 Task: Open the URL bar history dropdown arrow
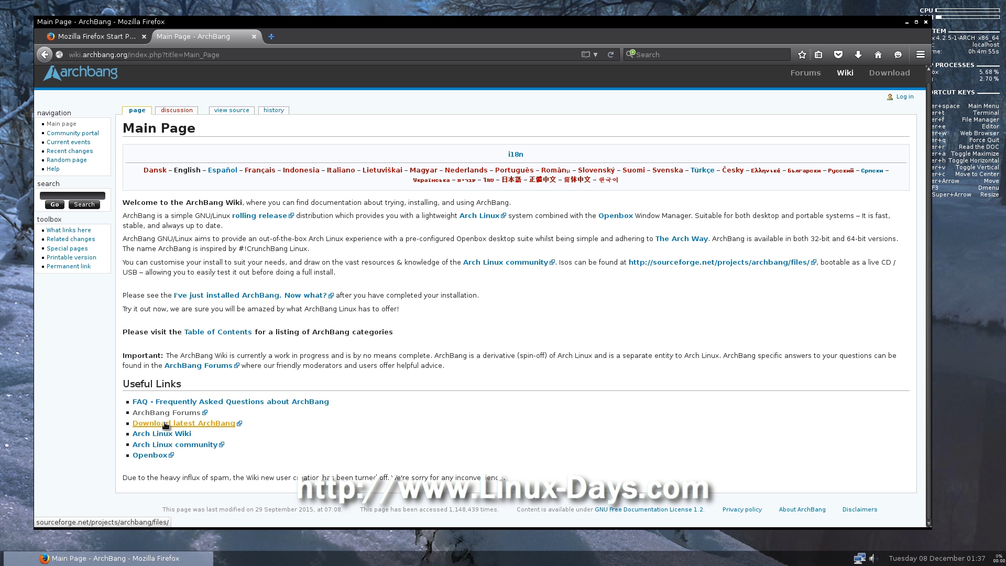[596, 55]
